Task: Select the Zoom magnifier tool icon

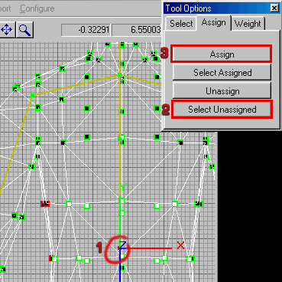Action: [x=24, y=30]
